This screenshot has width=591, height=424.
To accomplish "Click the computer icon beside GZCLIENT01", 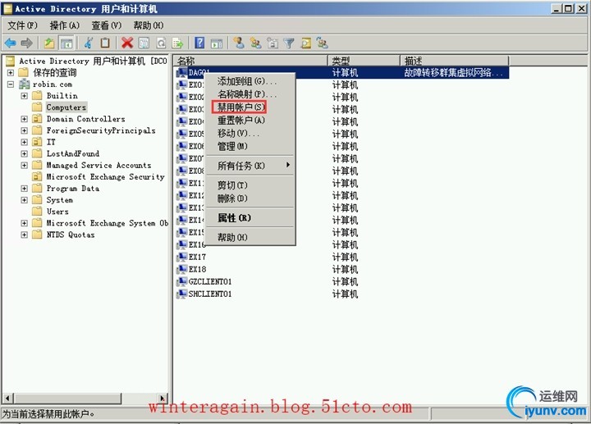I will pyautogui.click(x=182, y=281).
